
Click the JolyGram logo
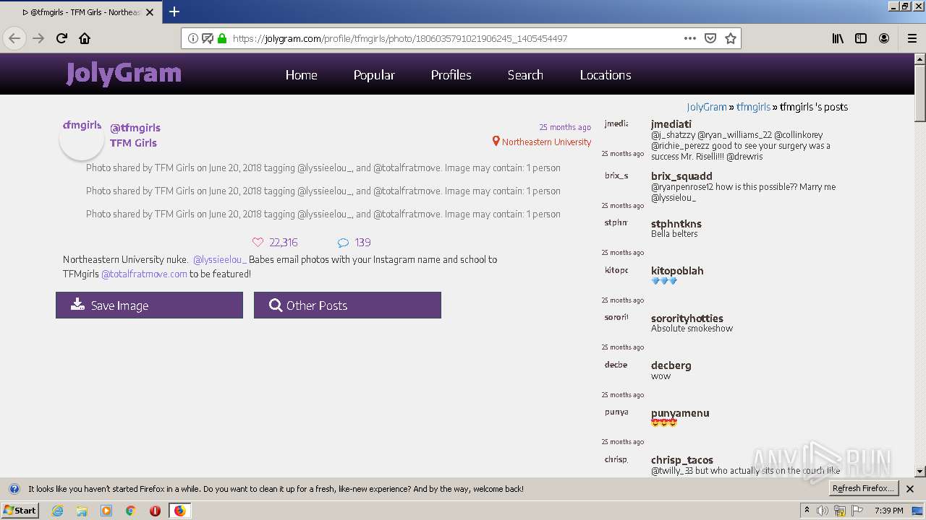tap(124, 74)
